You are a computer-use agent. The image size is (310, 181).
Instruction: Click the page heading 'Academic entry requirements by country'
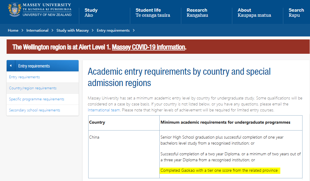[179, 77]
